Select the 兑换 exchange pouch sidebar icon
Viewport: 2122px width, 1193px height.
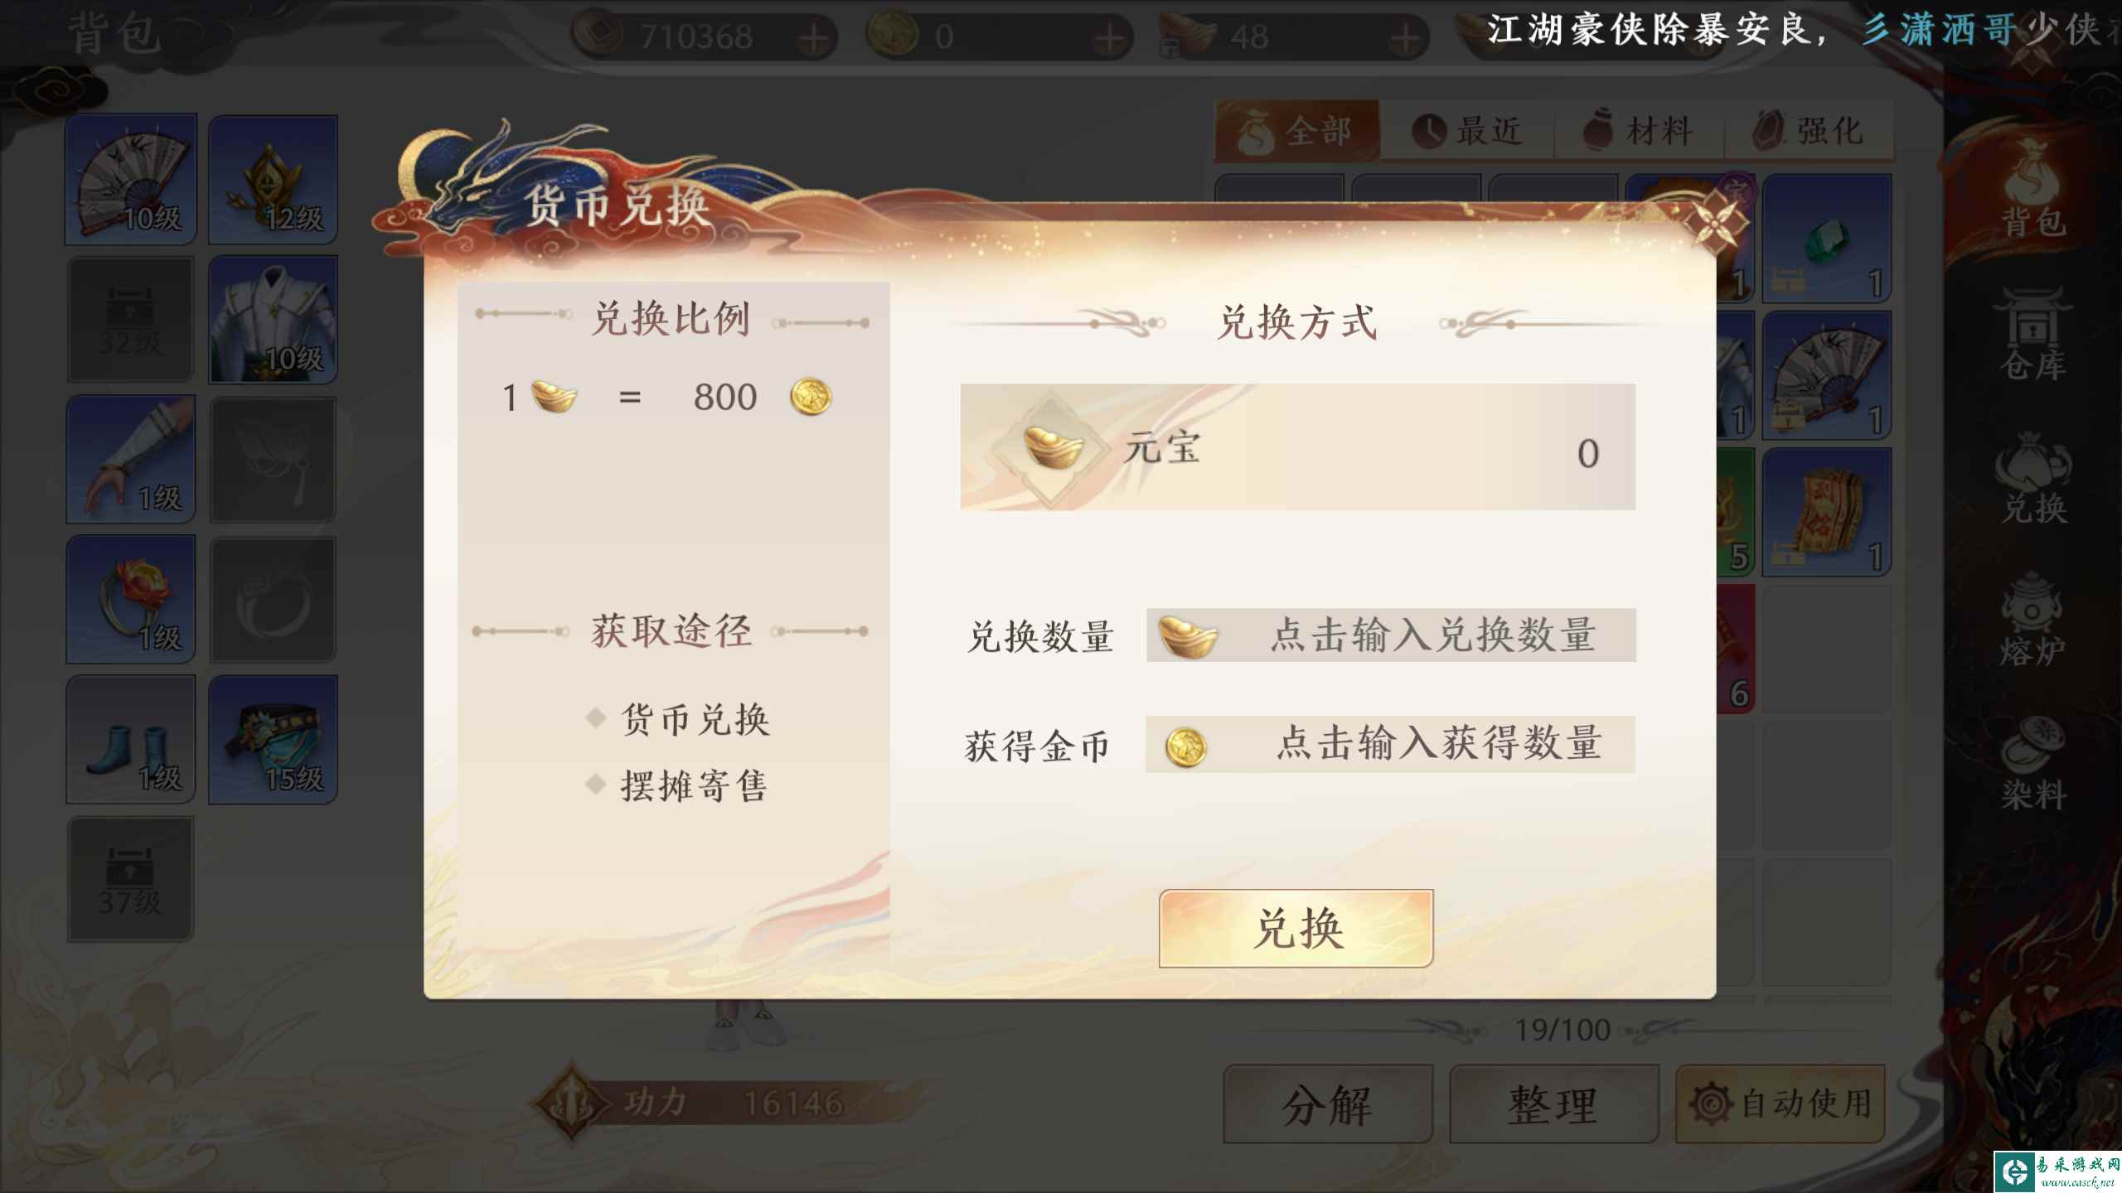click(x=2032, y=477)
